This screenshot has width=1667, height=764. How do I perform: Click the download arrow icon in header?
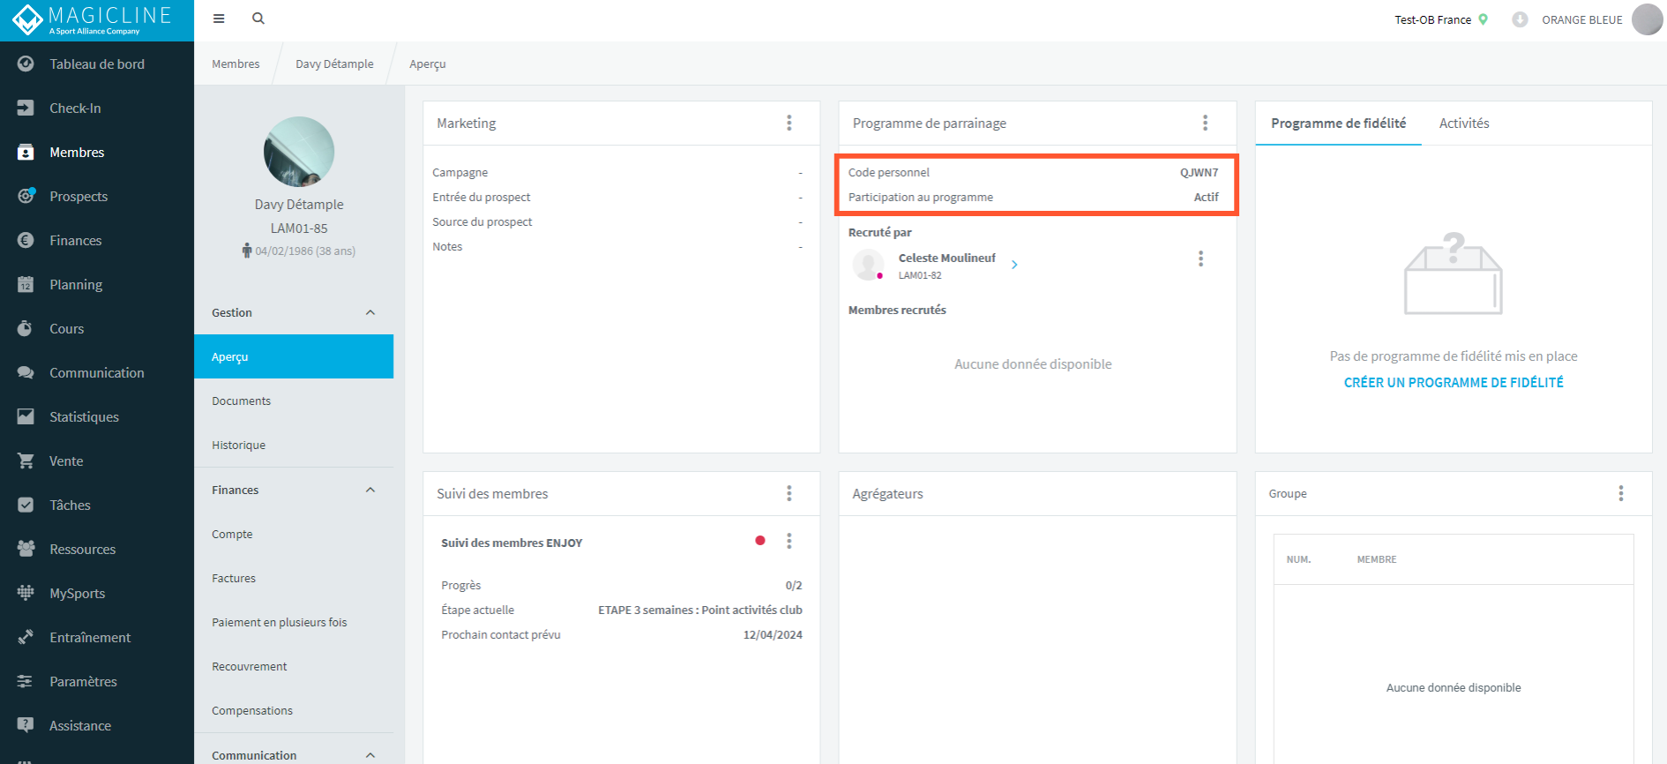pyautogui.click(x=1520, y=19)
